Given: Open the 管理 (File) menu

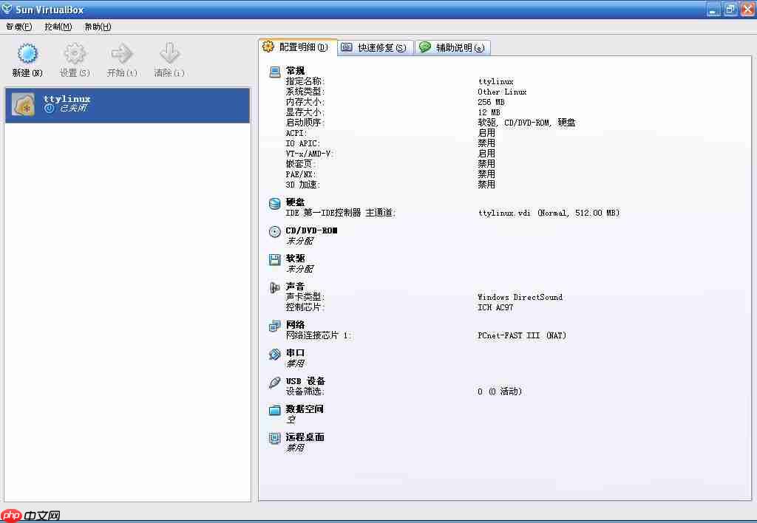Looking at the screenshot, I should [x=19, y=27].
